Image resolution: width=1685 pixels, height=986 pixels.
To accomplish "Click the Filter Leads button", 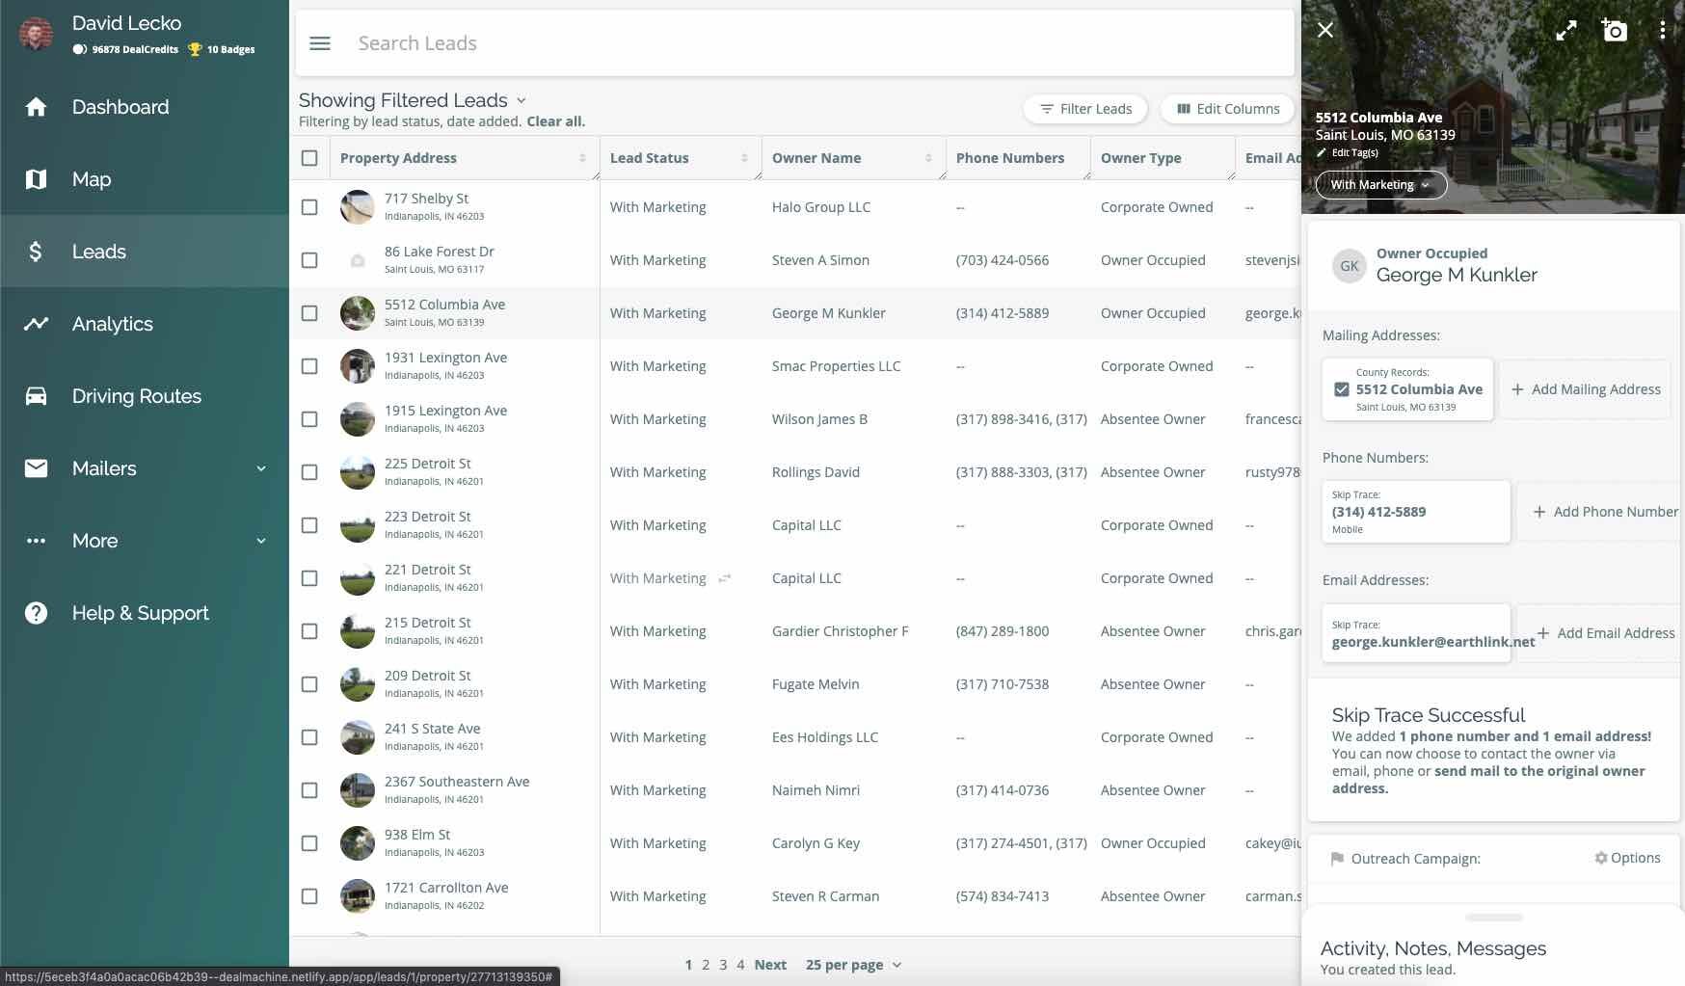I will pos(1085,109).
